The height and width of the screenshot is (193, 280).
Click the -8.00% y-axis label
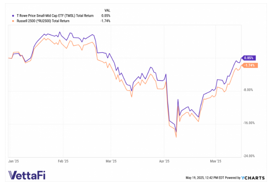pyautogui.click(x=249, y=90)
